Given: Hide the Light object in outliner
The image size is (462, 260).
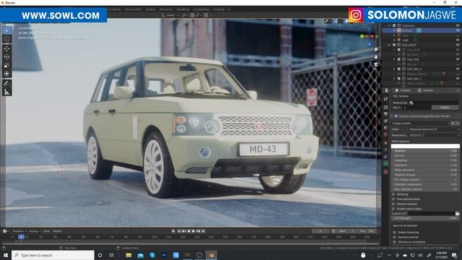Looking at the screenshot, I should 458,40.
